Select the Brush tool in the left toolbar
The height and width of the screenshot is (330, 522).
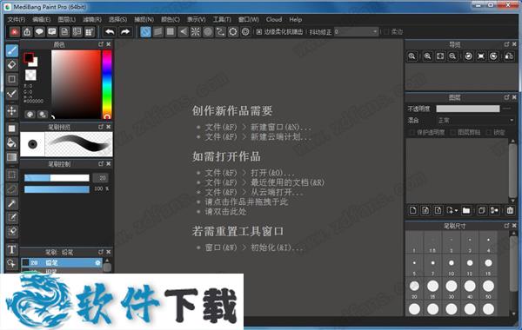click(x=12, y=51)
